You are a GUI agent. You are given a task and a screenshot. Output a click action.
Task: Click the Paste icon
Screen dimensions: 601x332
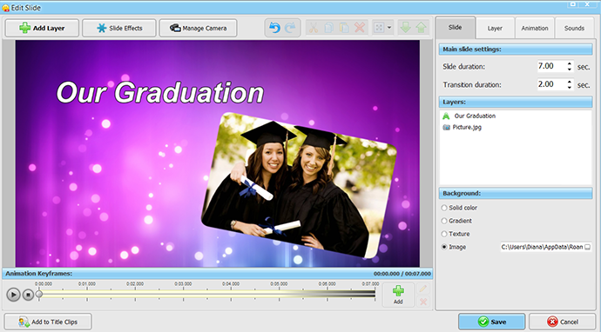[344, 28]
